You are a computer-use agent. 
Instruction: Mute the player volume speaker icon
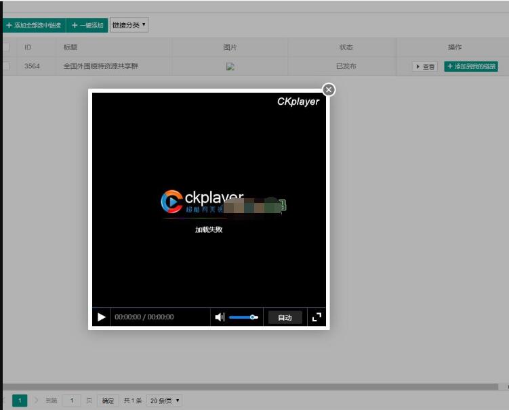[x=220, y=317]
